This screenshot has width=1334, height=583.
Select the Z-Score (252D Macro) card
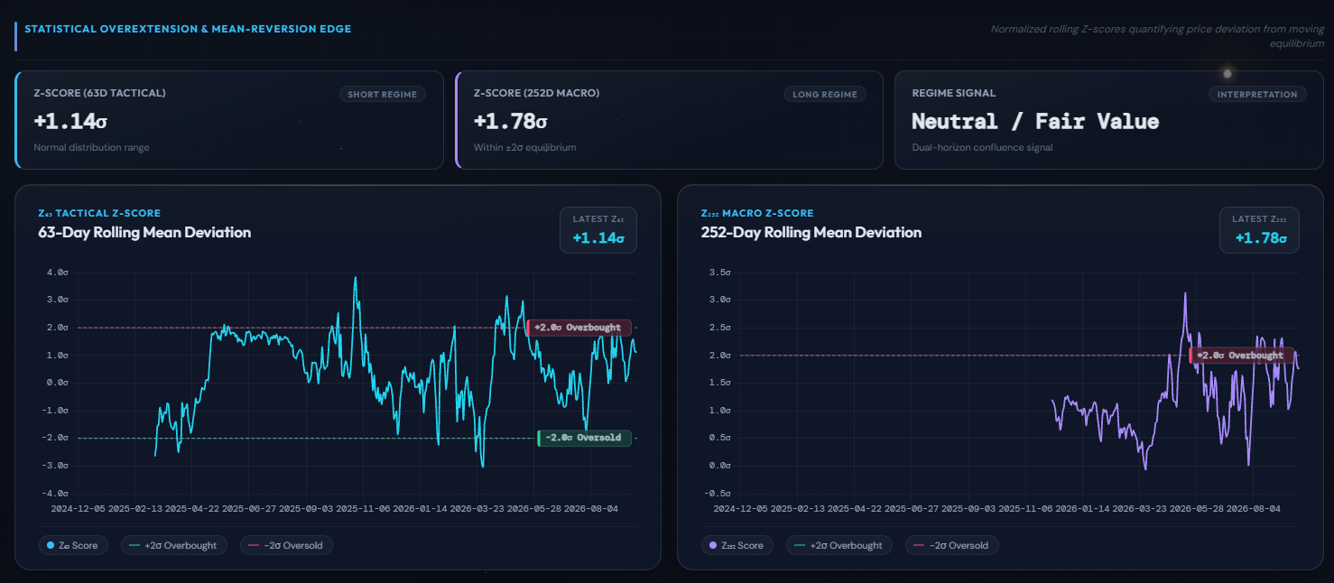(669, 120)
